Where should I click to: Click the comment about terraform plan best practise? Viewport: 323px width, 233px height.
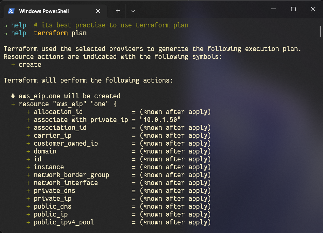111,25
